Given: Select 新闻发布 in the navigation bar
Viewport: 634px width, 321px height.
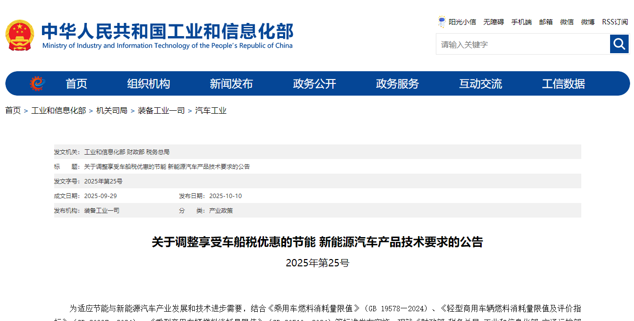Looking at the screenshot, I should (231, 84).
